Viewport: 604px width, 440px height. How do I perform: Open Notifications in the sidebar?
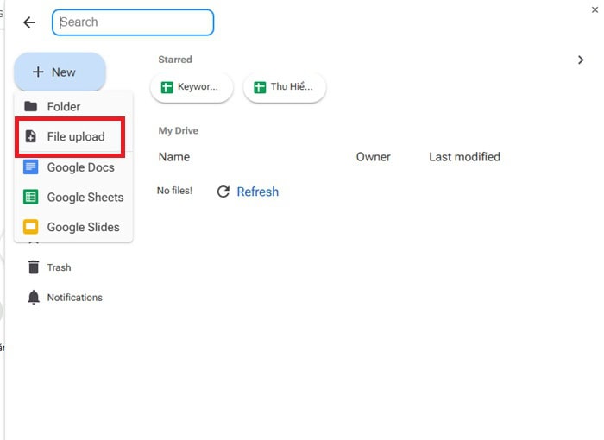click(65, 298)
